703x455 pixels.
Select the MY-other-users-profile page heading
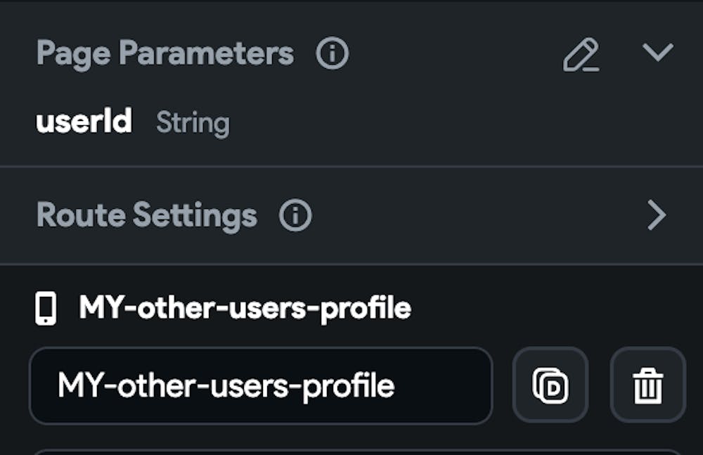coord(245,308)
